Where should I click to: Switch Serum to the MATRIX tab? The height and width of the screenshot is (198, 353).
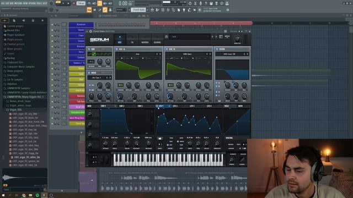pyautogui.click(x=145, y=40)
